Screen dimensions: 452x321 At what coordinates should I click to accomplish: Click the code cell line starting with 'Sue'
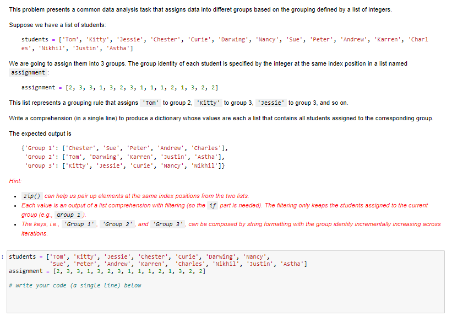[x=178, y=264]
